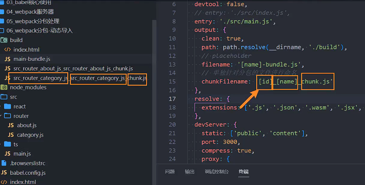The image size is (365, 185).
Task: Open category.js in the router folder
Action: pos(30,135)
